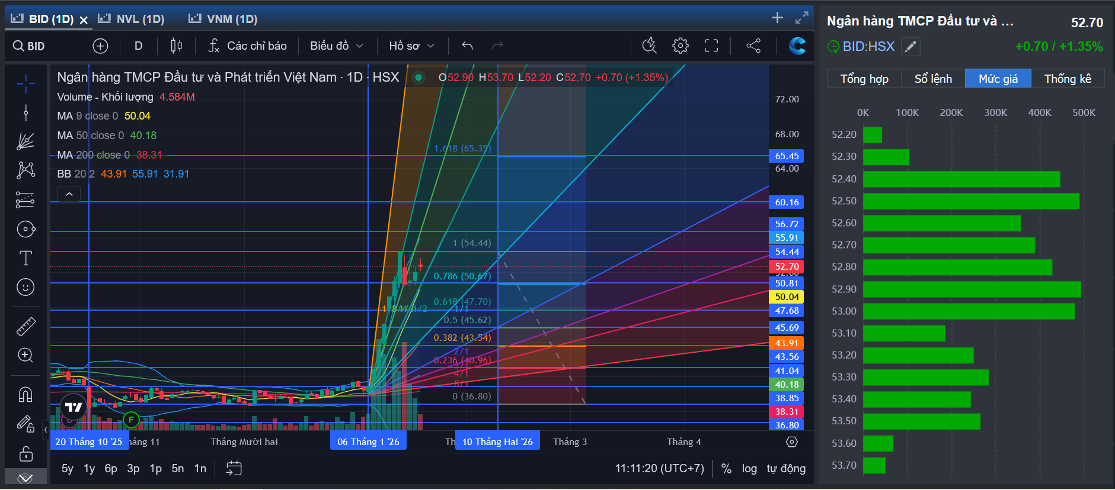This screenshot has width=1115, height=490.
Task: Set chart range to 1p
Action: click(x=155, y=469)
